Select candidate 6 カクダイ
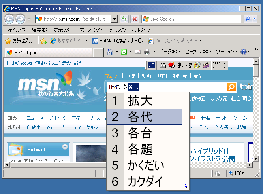This screenshot has width=263, height=194. [145, 182]
